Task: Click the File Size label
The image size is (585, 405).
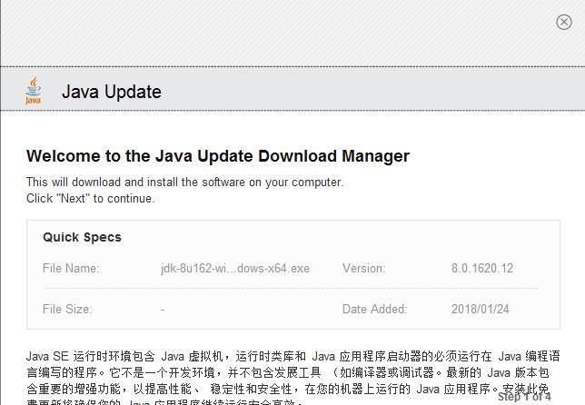Action: tap(67, 309)
